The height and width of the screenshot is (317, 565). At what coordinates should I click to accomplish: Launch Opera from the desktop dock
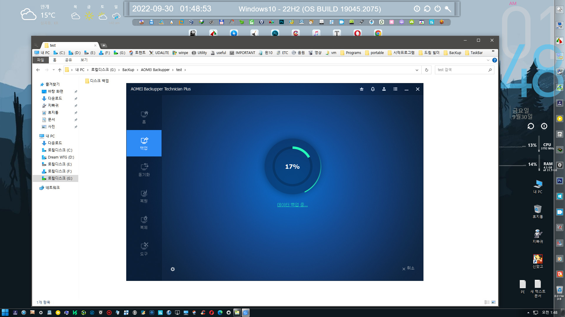coord(358,33)
